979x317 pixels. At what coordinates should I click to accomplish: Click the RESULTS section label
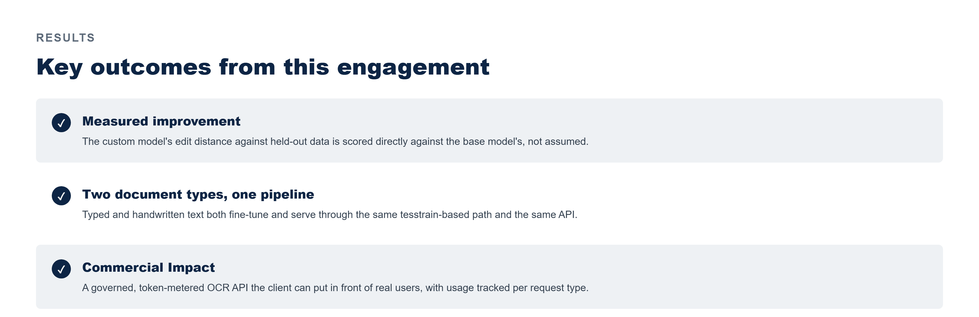65,38
